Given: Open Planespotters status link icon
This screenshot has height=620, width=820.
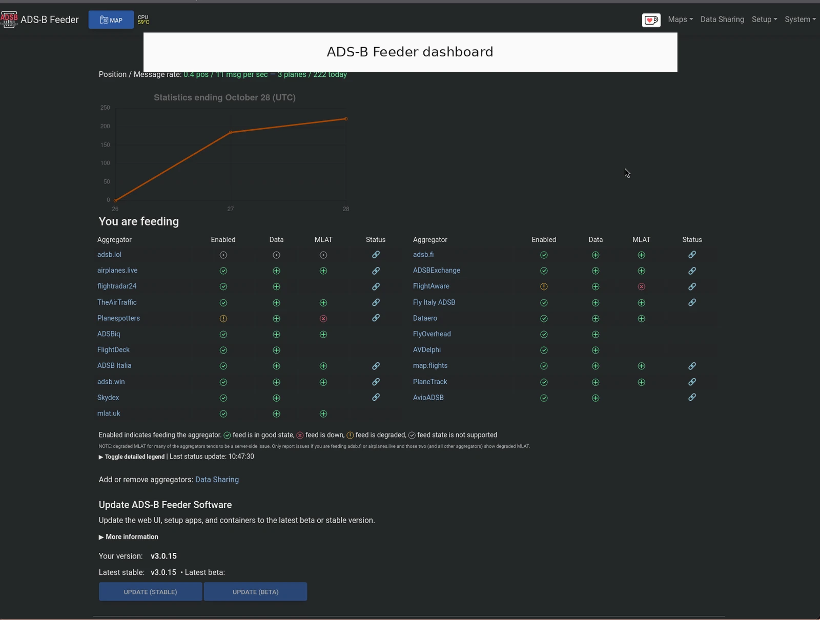Looking at the screenshot, I should pos(376,318).
